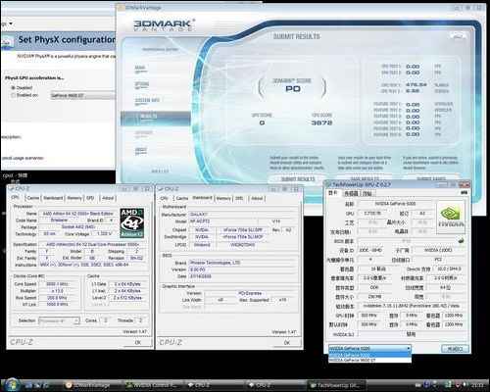Image resolution: width=490 pixels, height=392 pixels.
Task: Click the AMD Athlon 64 X2 logo in CPU-Z
Action: (x=132, y=222)
